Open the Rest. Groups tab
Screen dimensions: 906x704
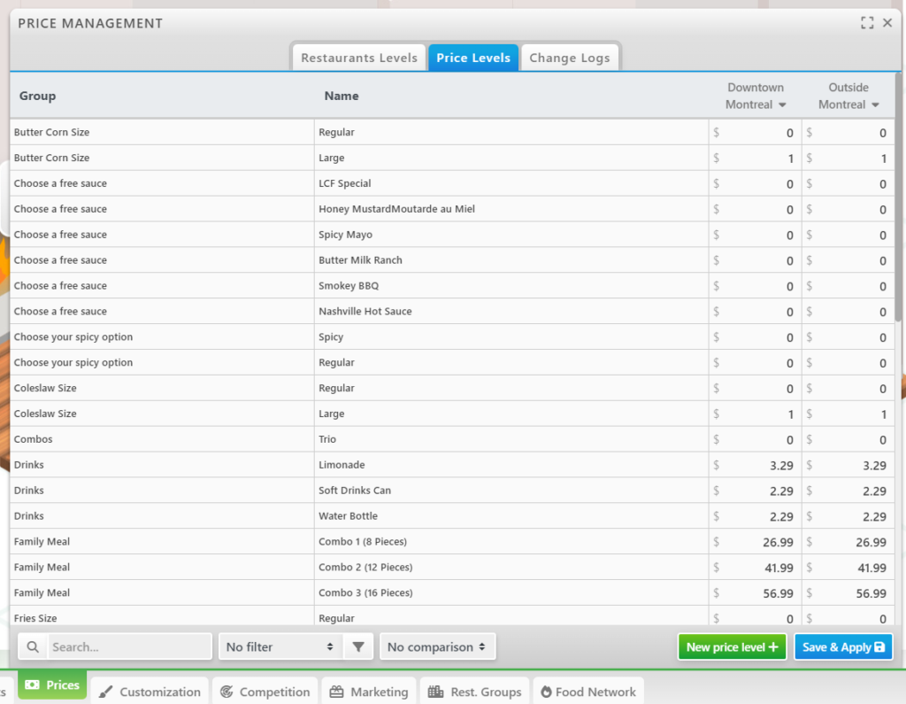[475, 692]
